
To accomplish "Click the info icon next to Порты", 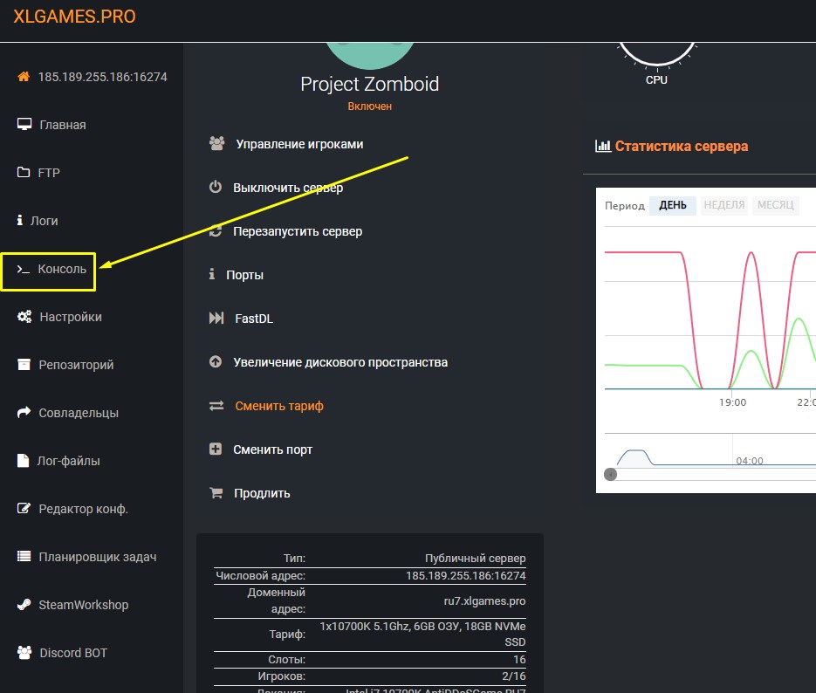I will 212,274.
